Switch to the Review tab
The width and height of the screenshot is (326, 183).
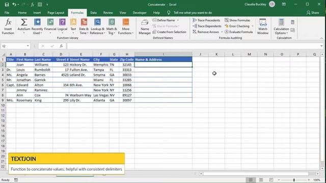108,13
